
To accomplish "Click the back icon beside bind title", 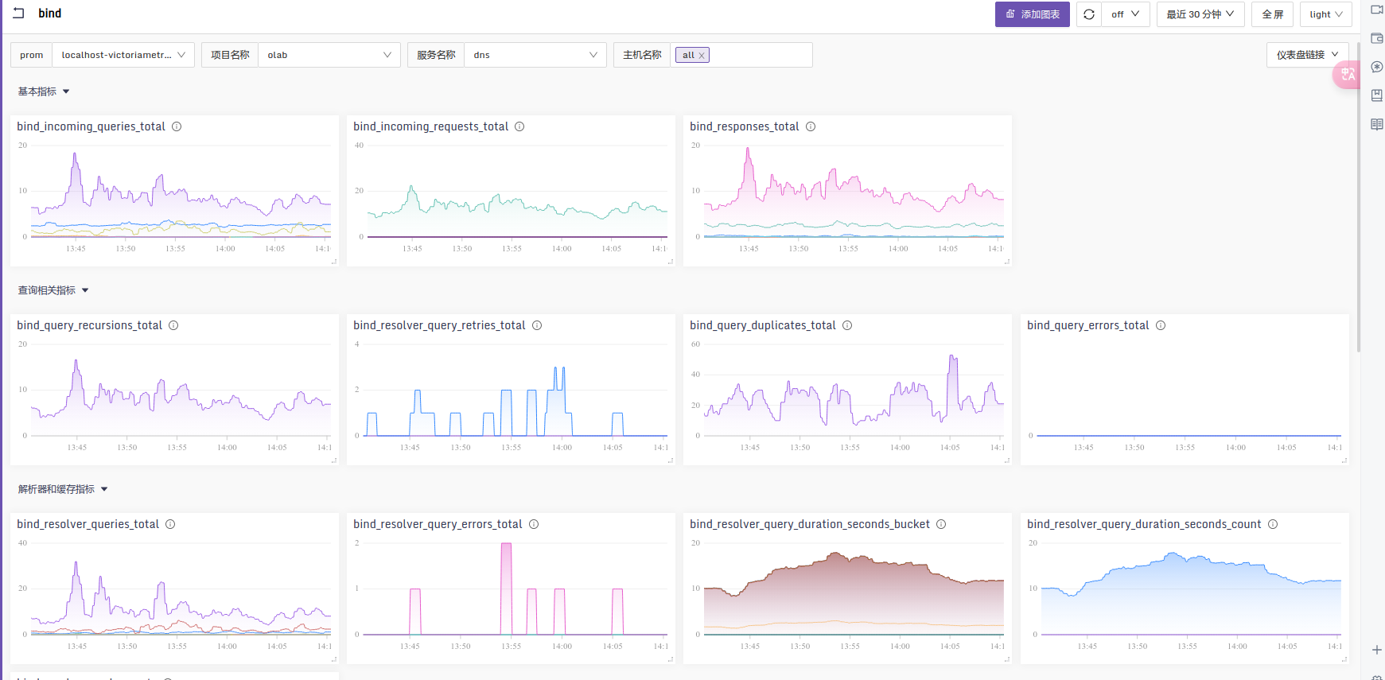I will click(18, 14).
